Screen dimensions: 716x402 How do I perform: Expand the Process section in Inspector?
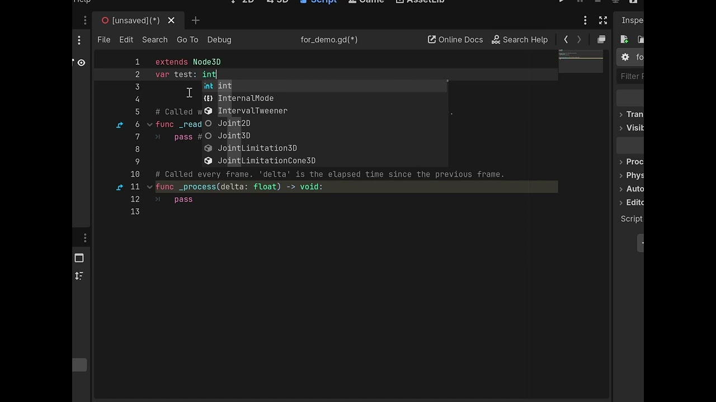point(632,162)
